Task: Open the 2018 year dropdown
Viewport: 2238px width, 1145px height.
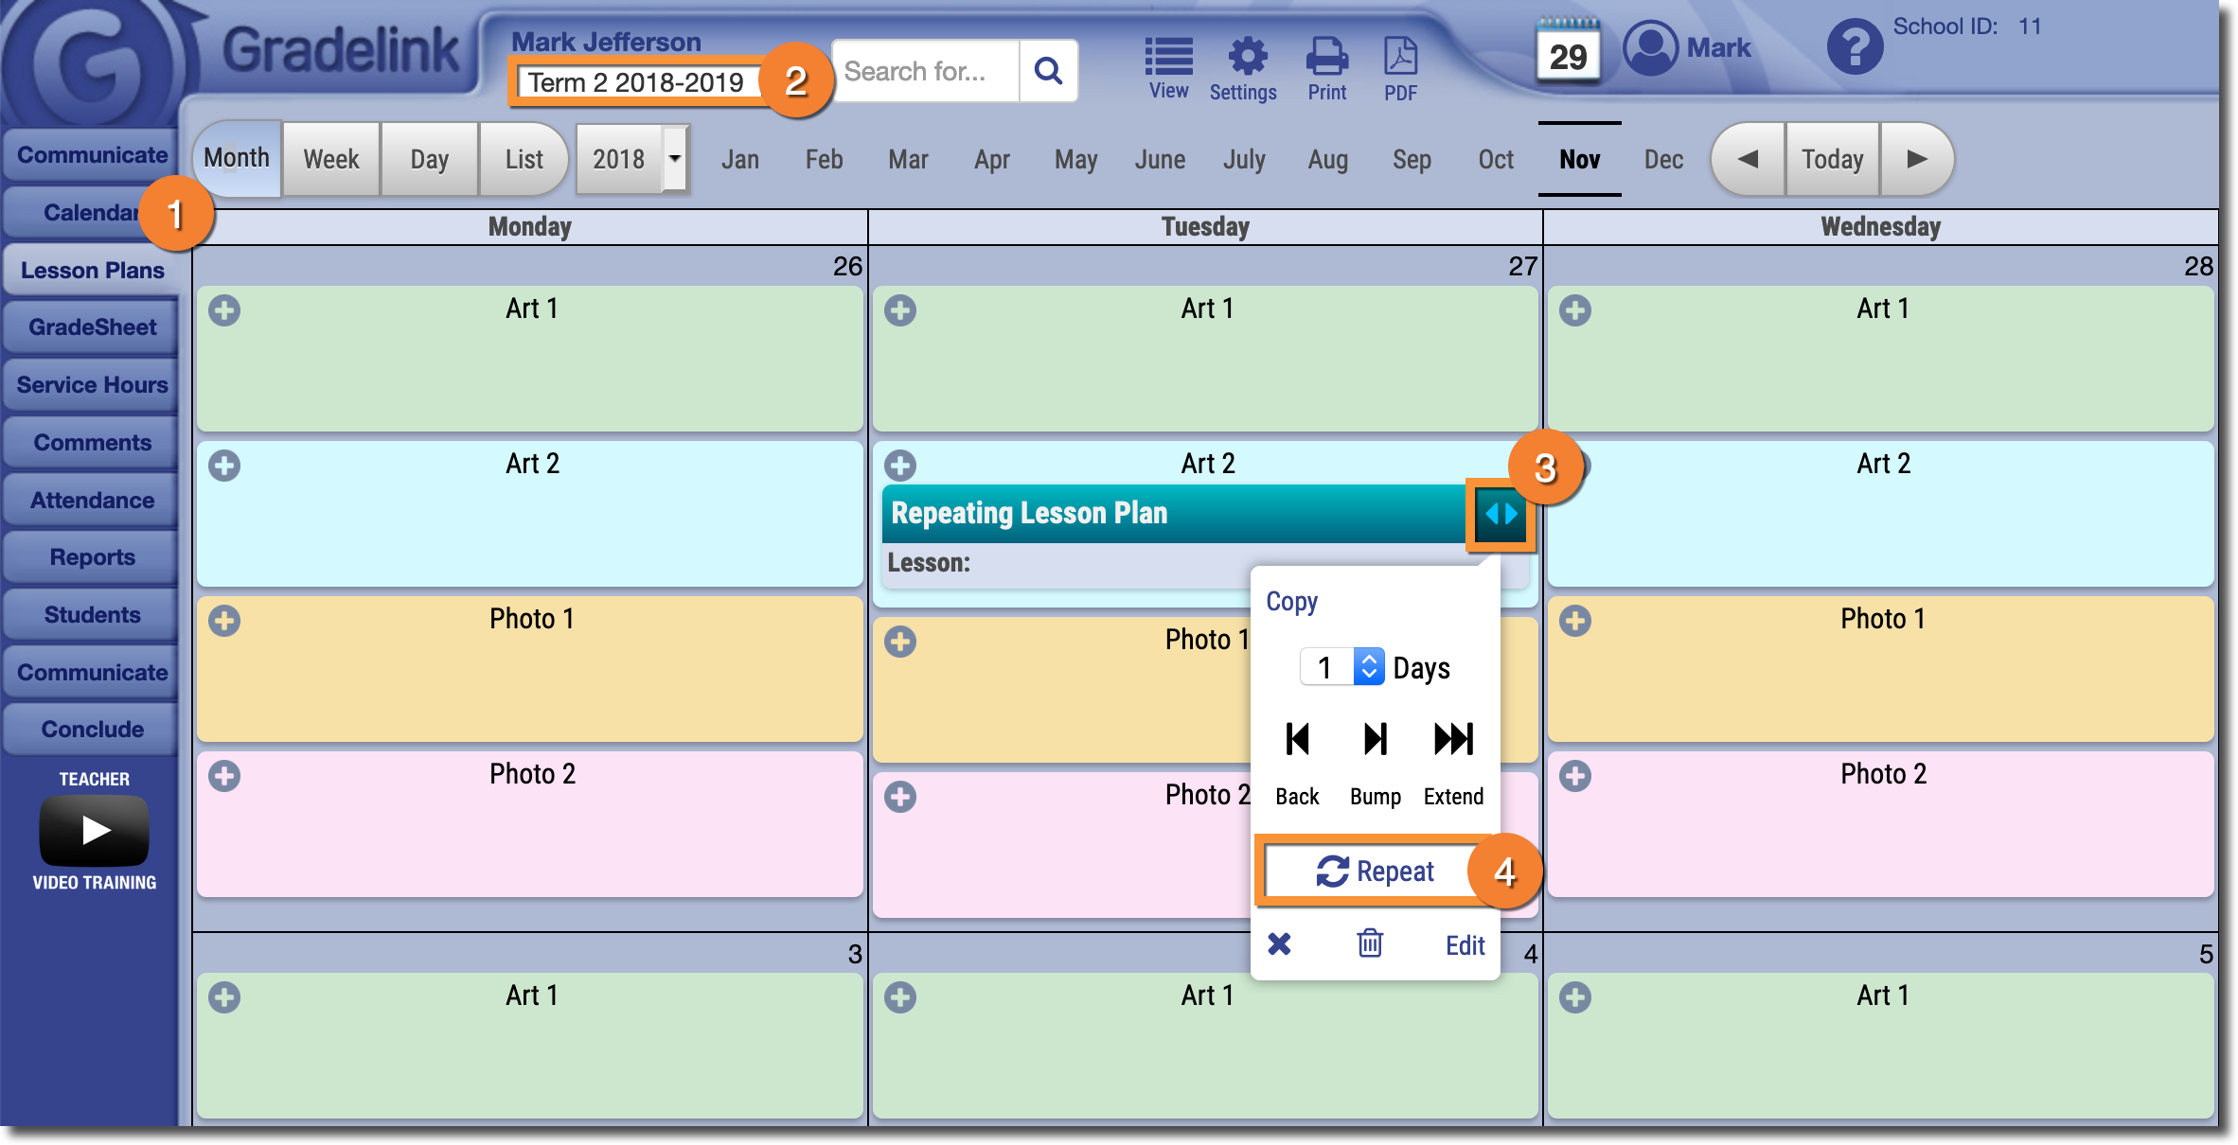Action: pyautogui.click(x=674, y=159)
